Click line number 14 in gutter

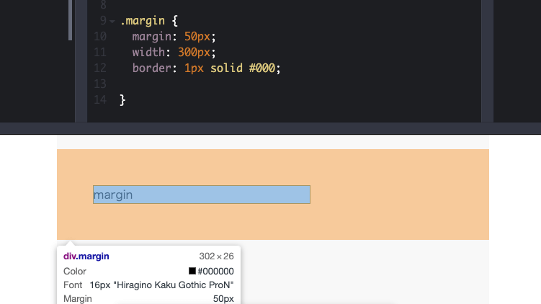pos(100,100)
